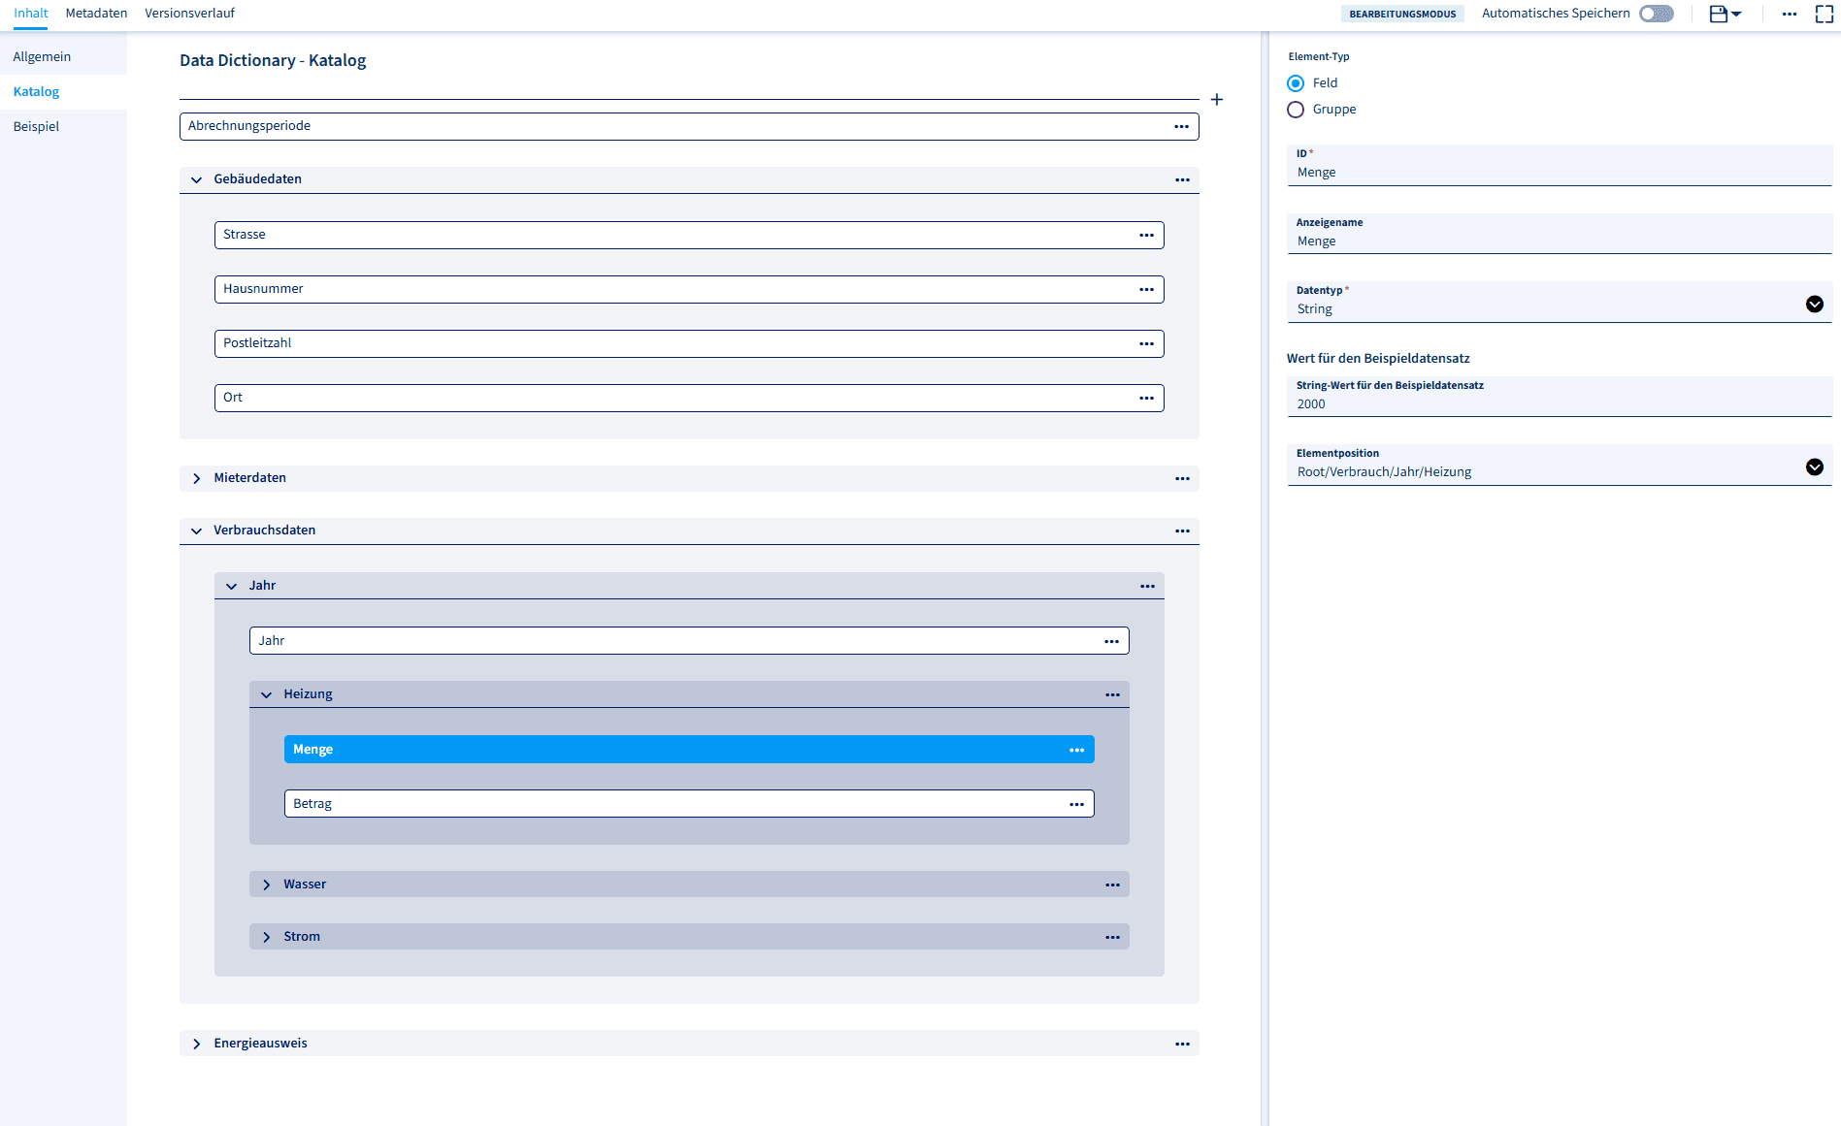Expand the Mieterdaten group
This screenshot has height=1126, width=1841.
[197, 478]
